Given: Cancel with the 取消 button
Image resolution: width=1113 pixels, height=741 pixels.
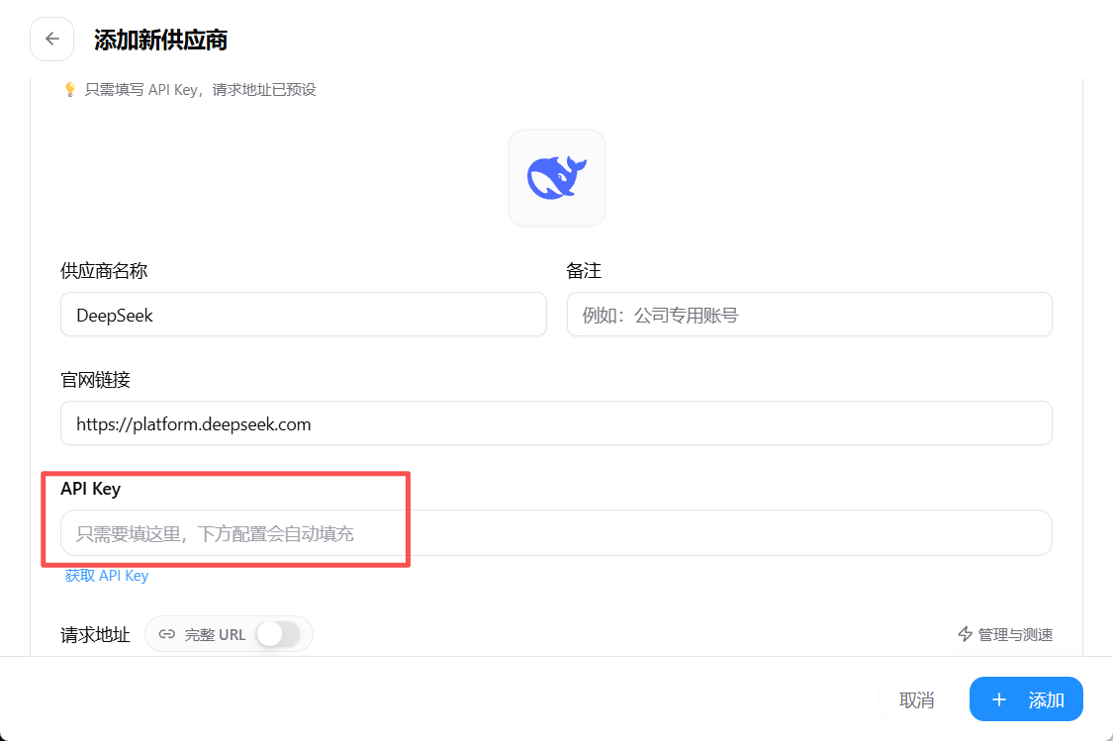Looking at the screenshot, I should pyautogui.click(x=916, y=699).
